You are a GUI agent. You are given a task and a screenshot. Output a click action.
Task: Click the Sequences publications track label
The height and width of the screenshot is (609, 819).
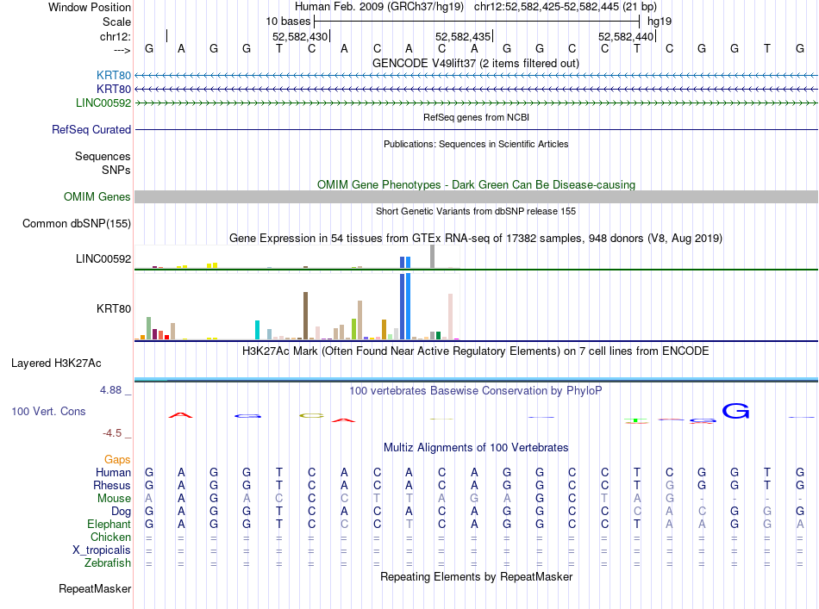coord(103,156)
